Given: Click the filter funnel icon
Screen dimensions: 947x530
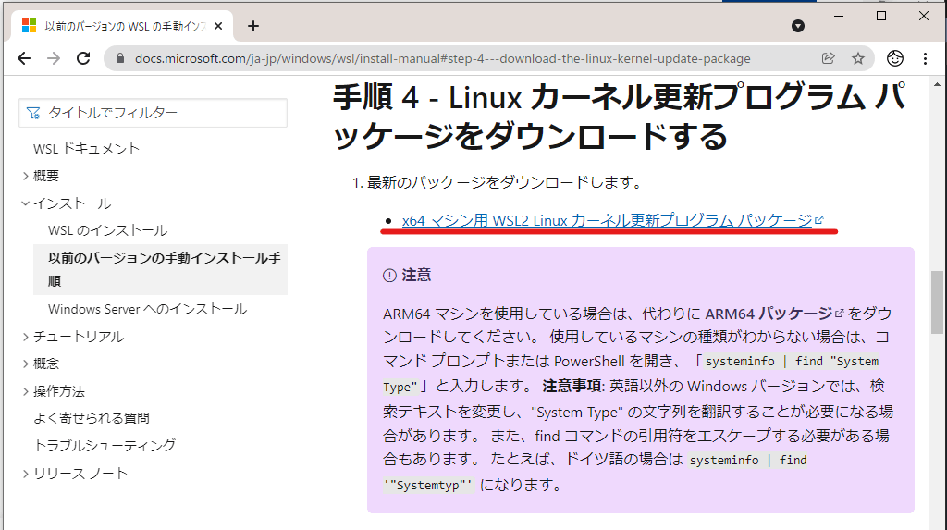Looking at the screenshot, I should pyautogui.click(x=33, y=113).
